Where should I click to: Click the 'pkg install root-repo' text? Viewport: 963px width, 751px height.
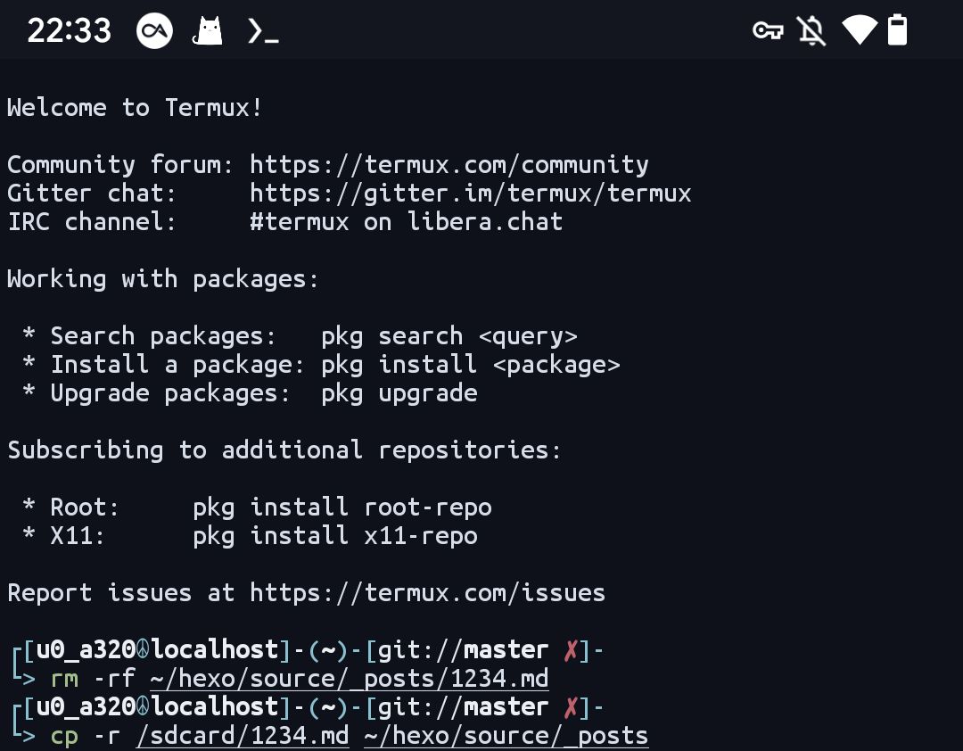coord(342,508)
